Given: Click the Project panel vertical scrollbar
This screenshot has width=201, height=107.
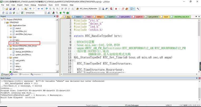Looking at the screenshot, I should coord(57,45).
